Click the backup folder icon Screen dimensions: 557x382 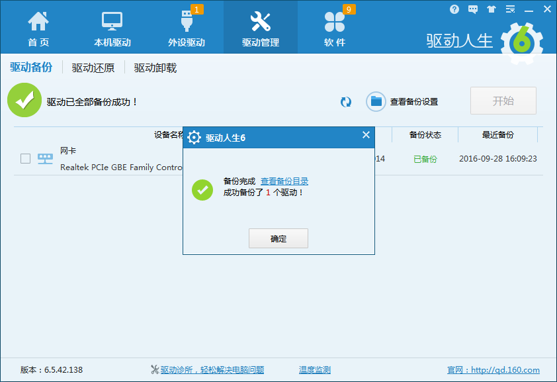pyautogui.click(x=376, y=102)
